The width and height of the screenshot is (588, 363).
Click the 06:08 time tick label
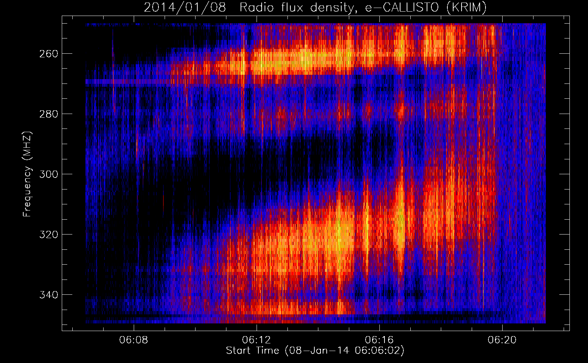134,340
